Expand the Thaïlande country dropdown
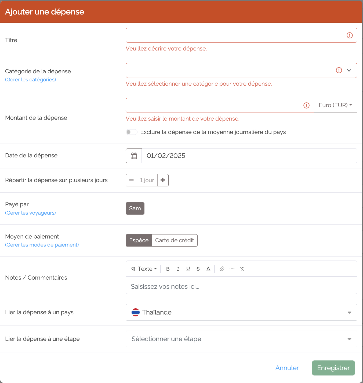This screenshot has width=363, height=383. pyautogui.click(x=241, y=312)
